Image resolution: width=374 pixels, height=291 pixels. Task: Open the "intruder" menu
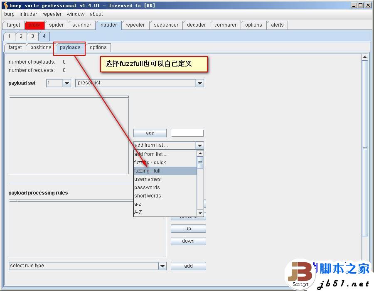point(28,14)
